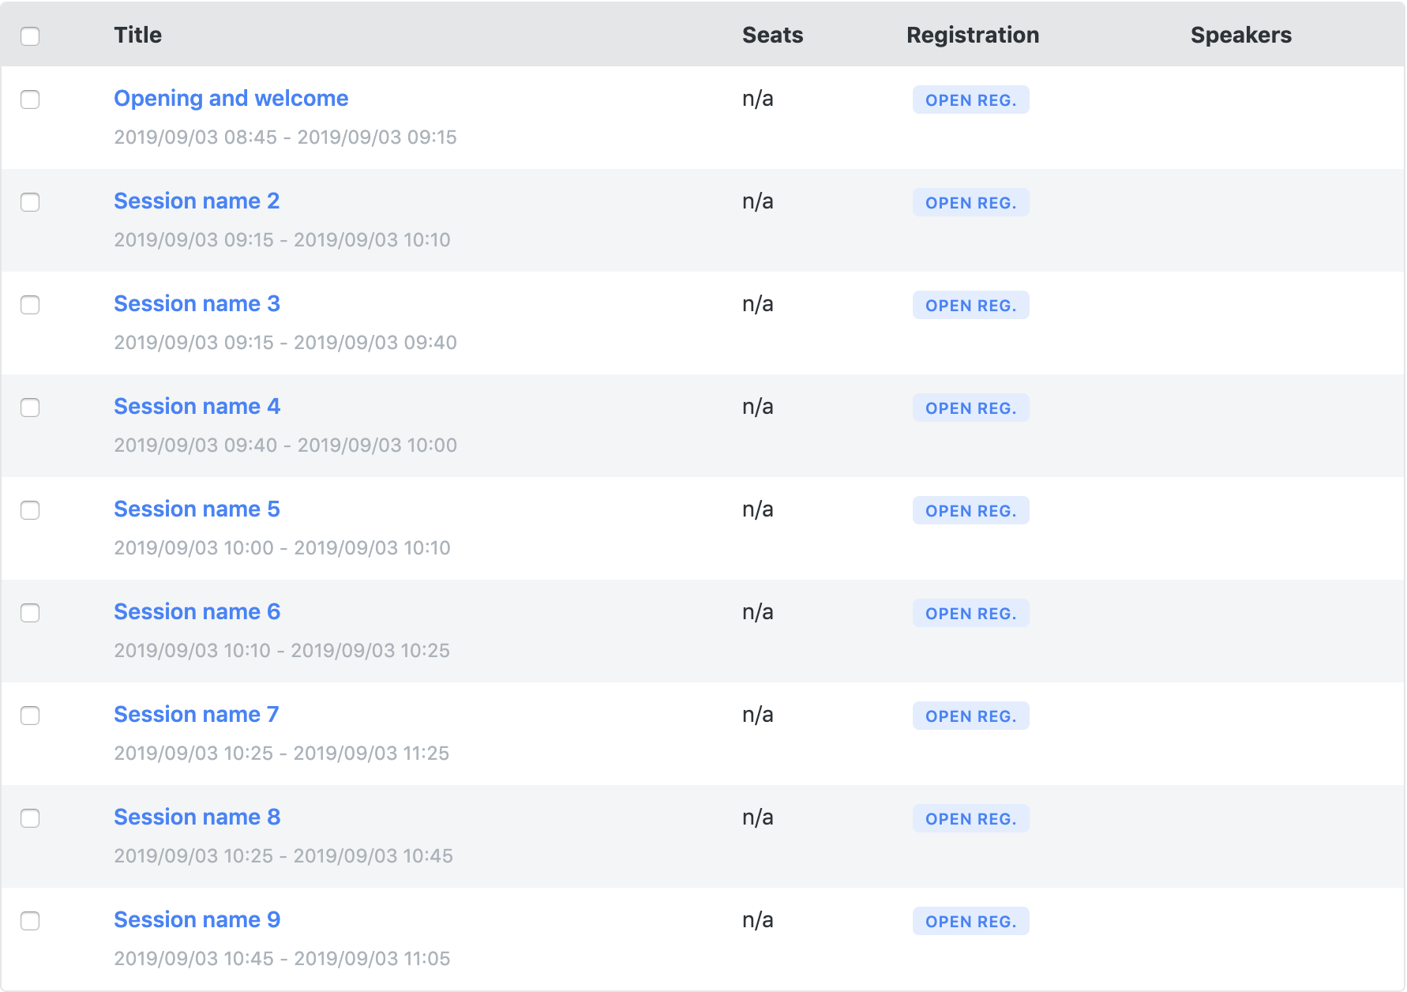The width and height of the screenshot is (1407, 992).
Task: Open Session name 7 details
Action: coord(197,714)
